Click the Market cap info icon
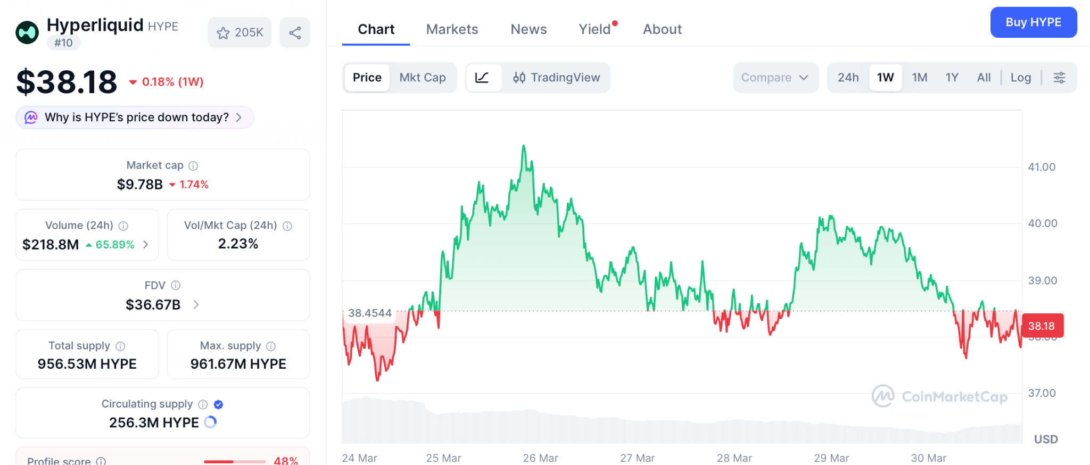 tap(194, 166)
